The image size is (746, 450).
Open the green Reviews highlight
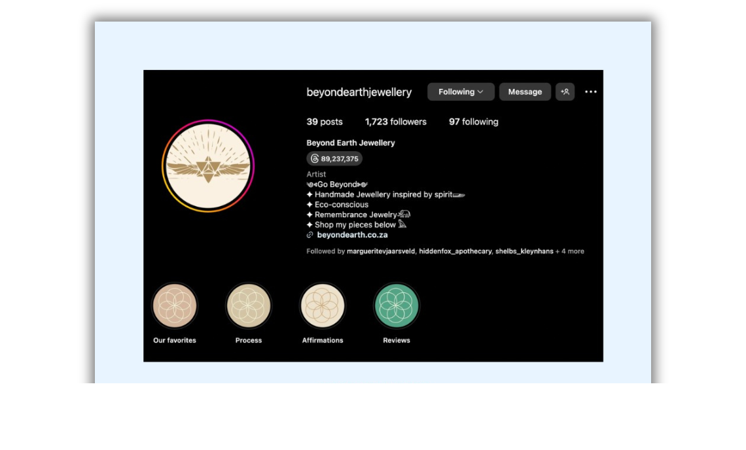[x=397, y=305]
